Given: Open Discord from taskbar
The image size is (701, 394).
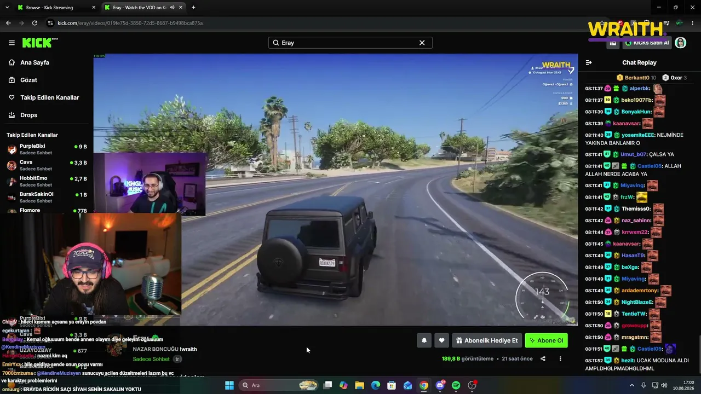Looking at the screenshot, I should (x=440, y=385).
